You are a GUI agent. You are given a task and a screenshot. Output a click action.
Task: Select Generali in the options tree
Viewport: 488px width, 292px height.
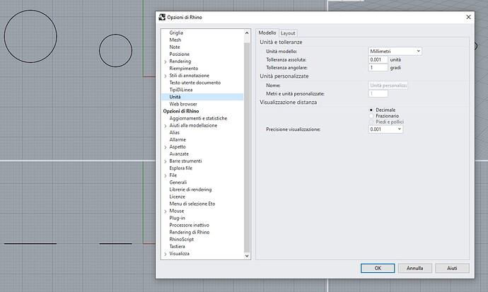(178, 182)
